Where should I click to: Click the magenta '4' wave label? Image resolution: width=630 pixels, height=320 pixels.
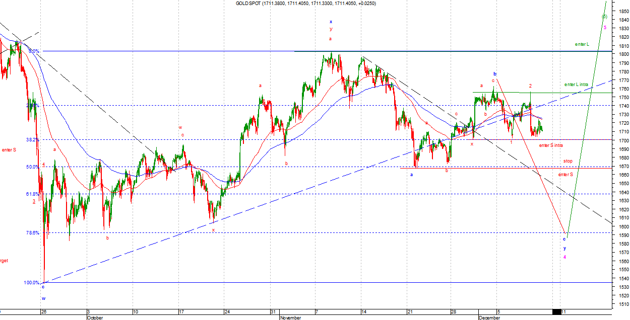[x=564, y=257]
